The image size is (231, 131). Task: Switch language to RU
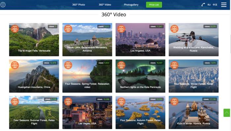coord(209,5)
